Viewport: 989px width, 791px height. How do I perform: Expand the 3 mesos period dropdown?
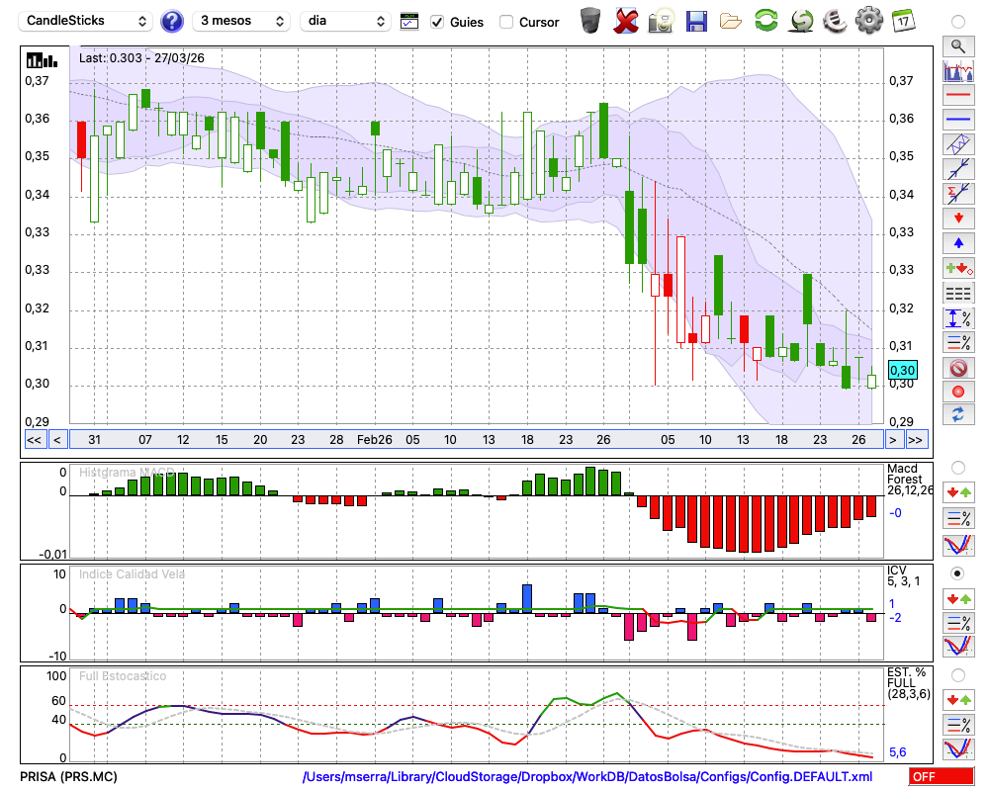tap(240, 21)
